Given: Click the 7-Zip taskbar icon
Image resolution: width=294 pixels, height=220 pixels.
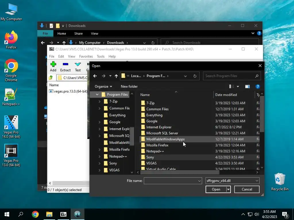Looking at the screenshot, I should click(x=63, y=214).
